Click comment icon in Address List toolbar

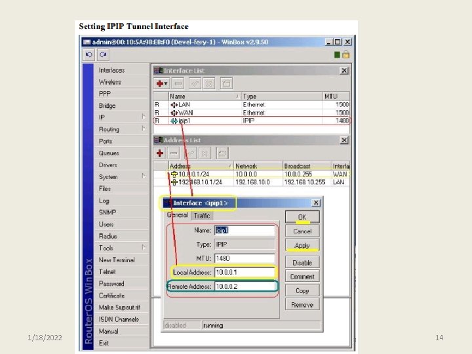[222, 153]
